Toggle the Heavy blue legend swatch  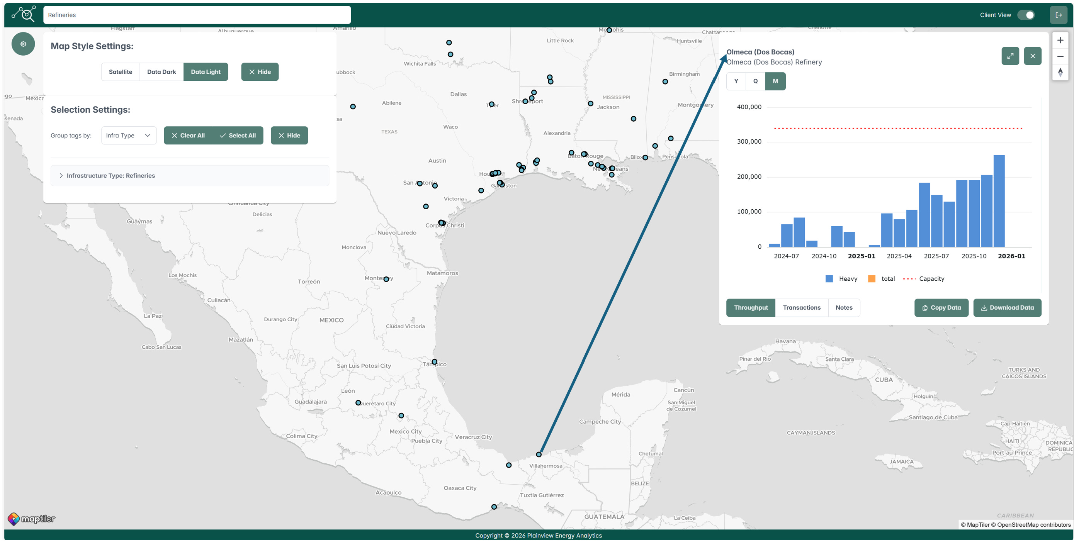(829, 279)
